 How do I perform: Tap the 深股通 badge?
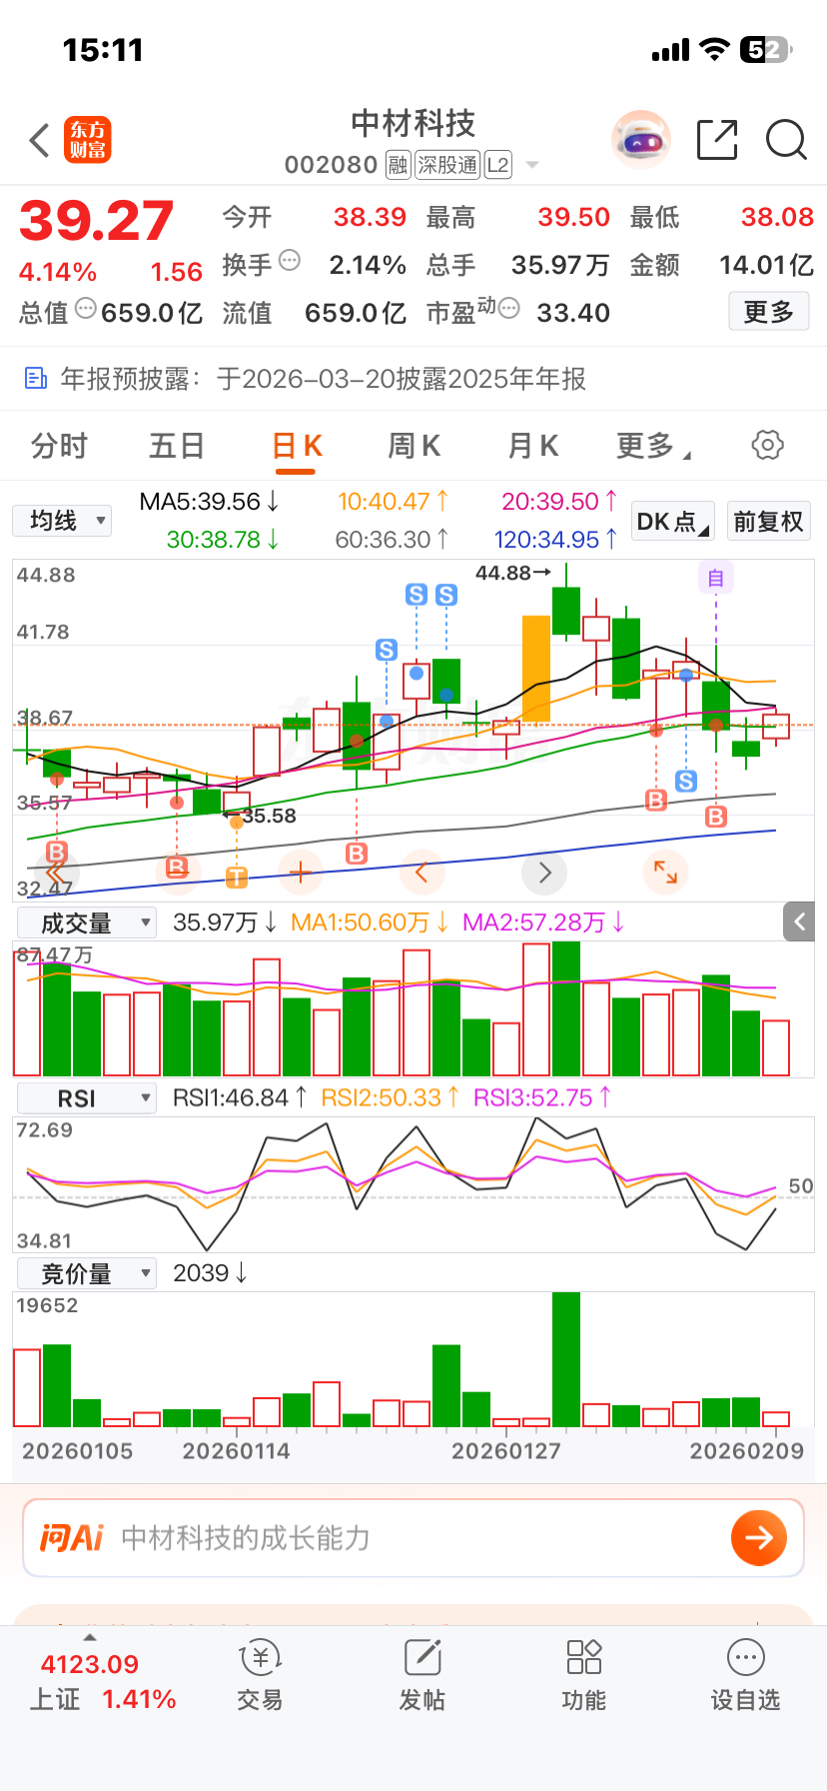point(447,165)
